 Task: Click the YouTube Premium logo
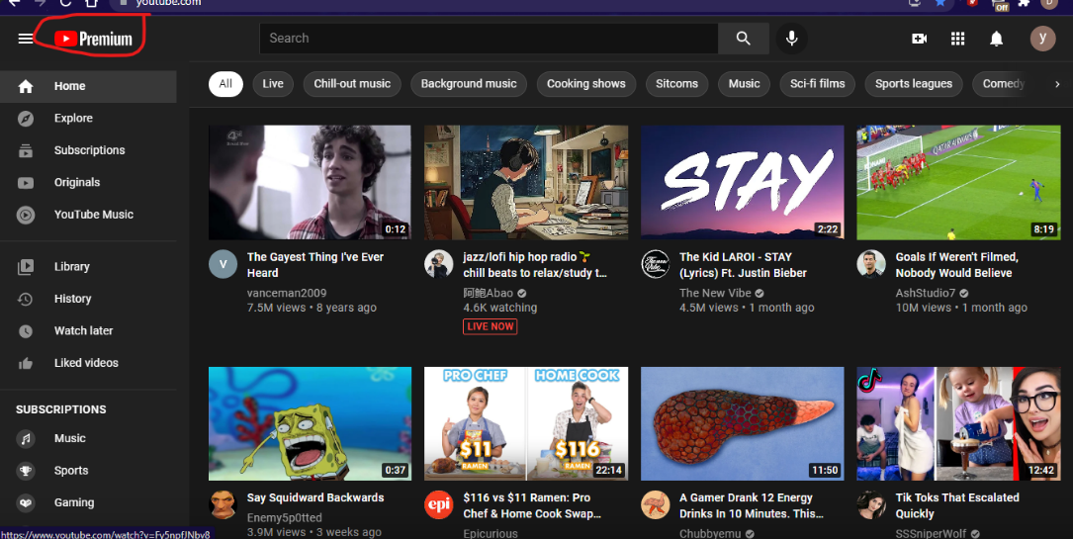click(x=93, y=39)
